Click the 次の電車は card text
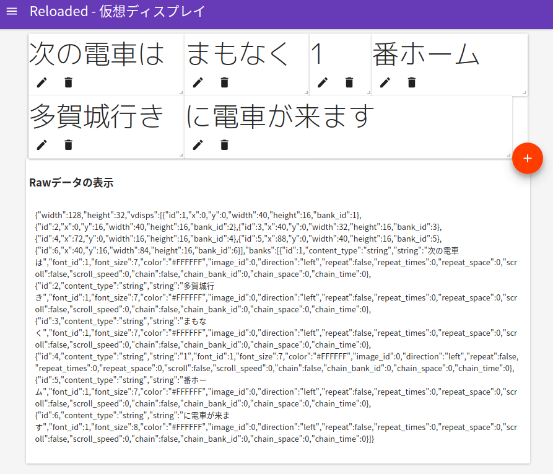 pyautogui.click(x=97, y=54)
